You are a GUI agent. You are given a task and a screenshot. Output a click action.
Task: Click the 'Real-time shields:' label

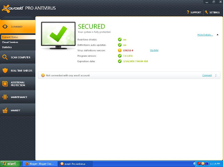pos(87,39)
